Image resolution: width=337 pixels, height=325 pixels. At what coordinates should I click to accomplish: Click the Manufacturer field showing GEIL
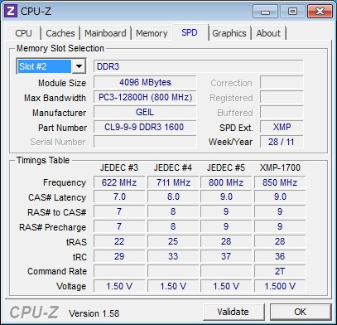point(145,112)
